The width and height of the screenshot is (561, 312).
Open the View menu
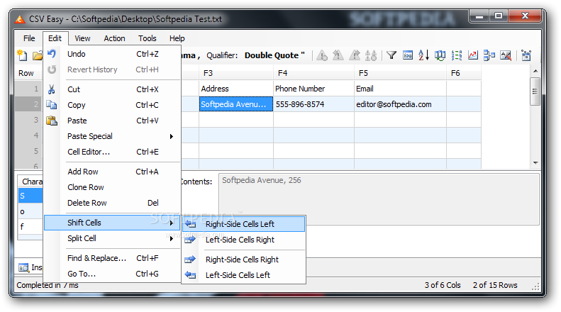[82, 38]
